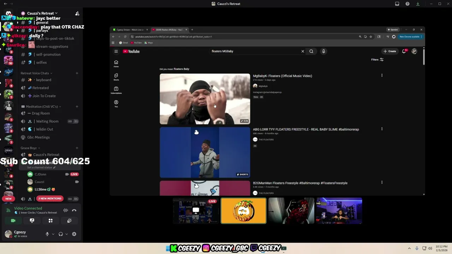Open a new Chrome tab
Image resolution: width=452 pixels, height=254 pixels.
192,30
